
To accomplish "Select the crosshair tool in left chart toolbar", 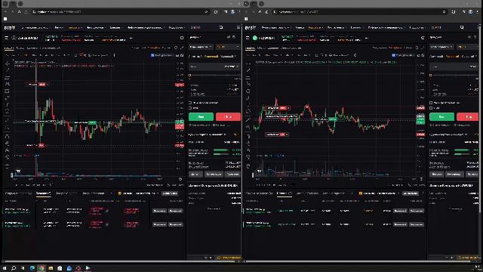I will (7, 63).
